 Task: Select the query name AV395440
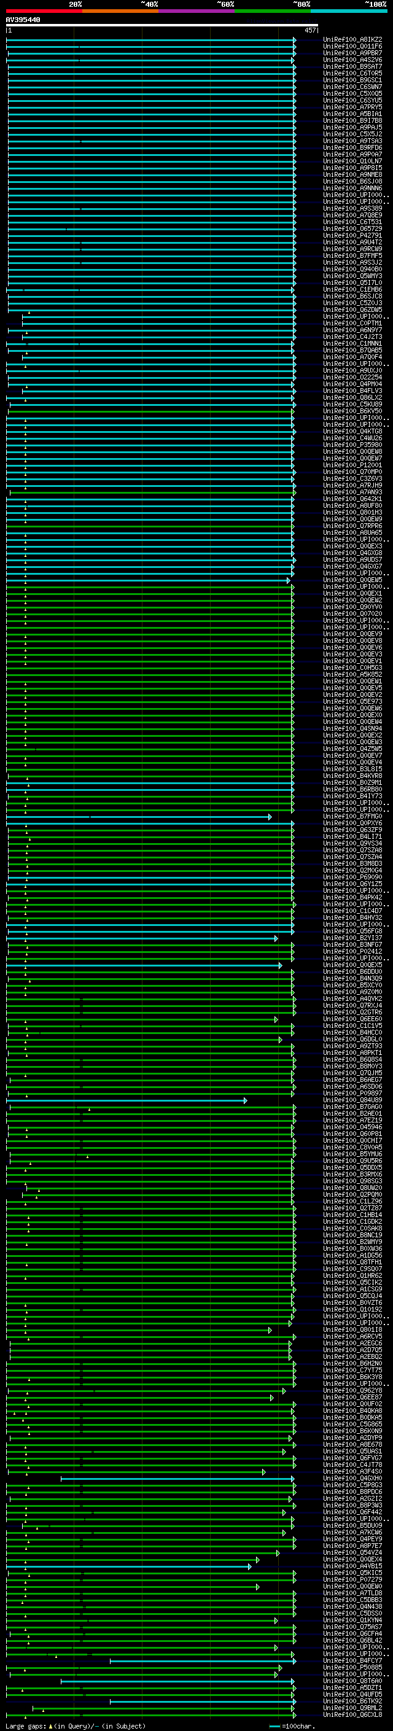click(23, 20)
